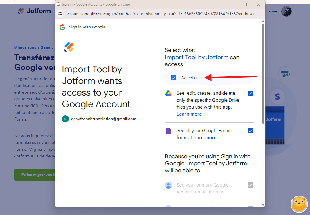Click the Google favicon in the popup title bar
This screenshot has height=215, width=310.
pos(58,4)
